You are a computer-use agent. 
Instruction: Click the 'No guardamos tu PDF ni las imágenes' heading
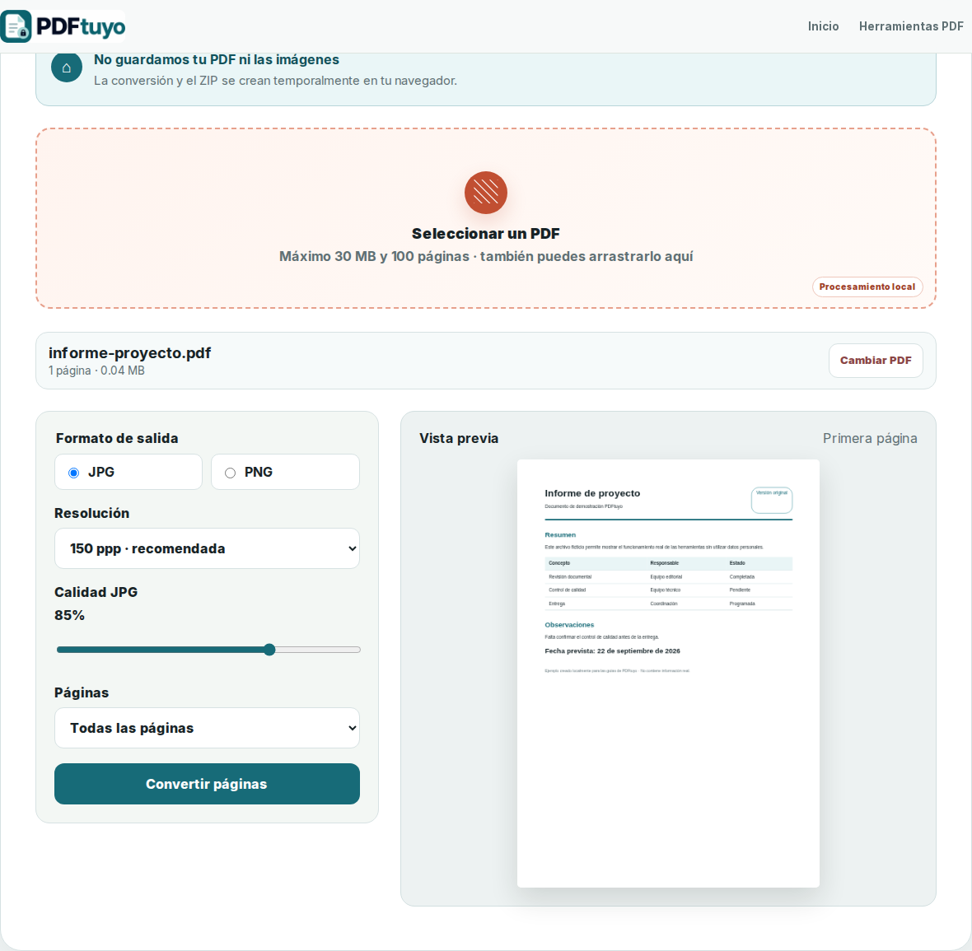coord(217,59)
